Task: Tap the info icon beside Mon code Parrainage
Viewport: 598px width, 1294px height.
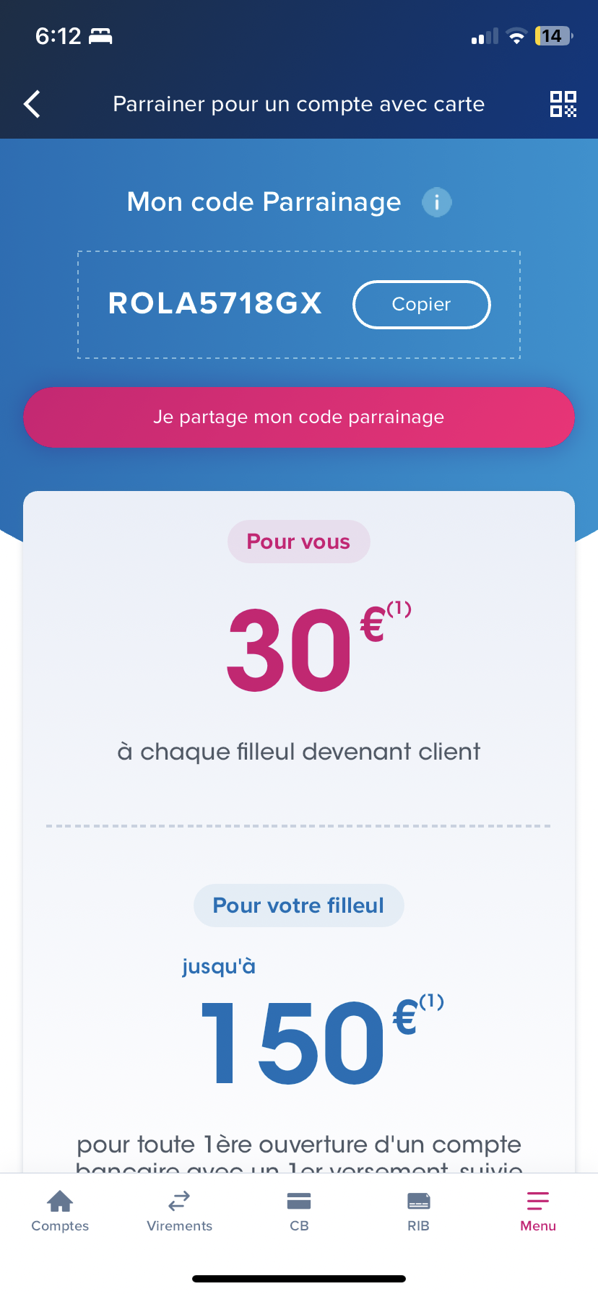Action: (x=437, y=202)
